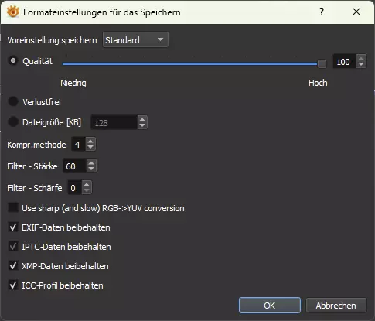
Task: Toggle XMP-Daten beibehalten checkbox
Action: (x=13, y=265)
